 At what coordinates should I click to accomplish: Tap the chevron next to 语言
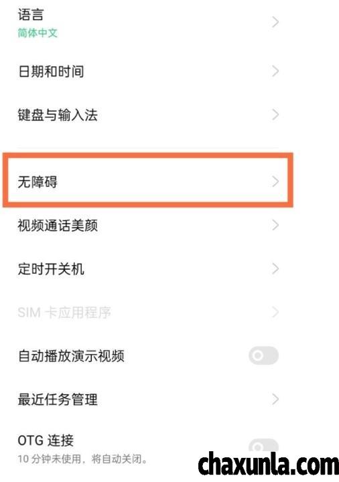click(275, 22)
